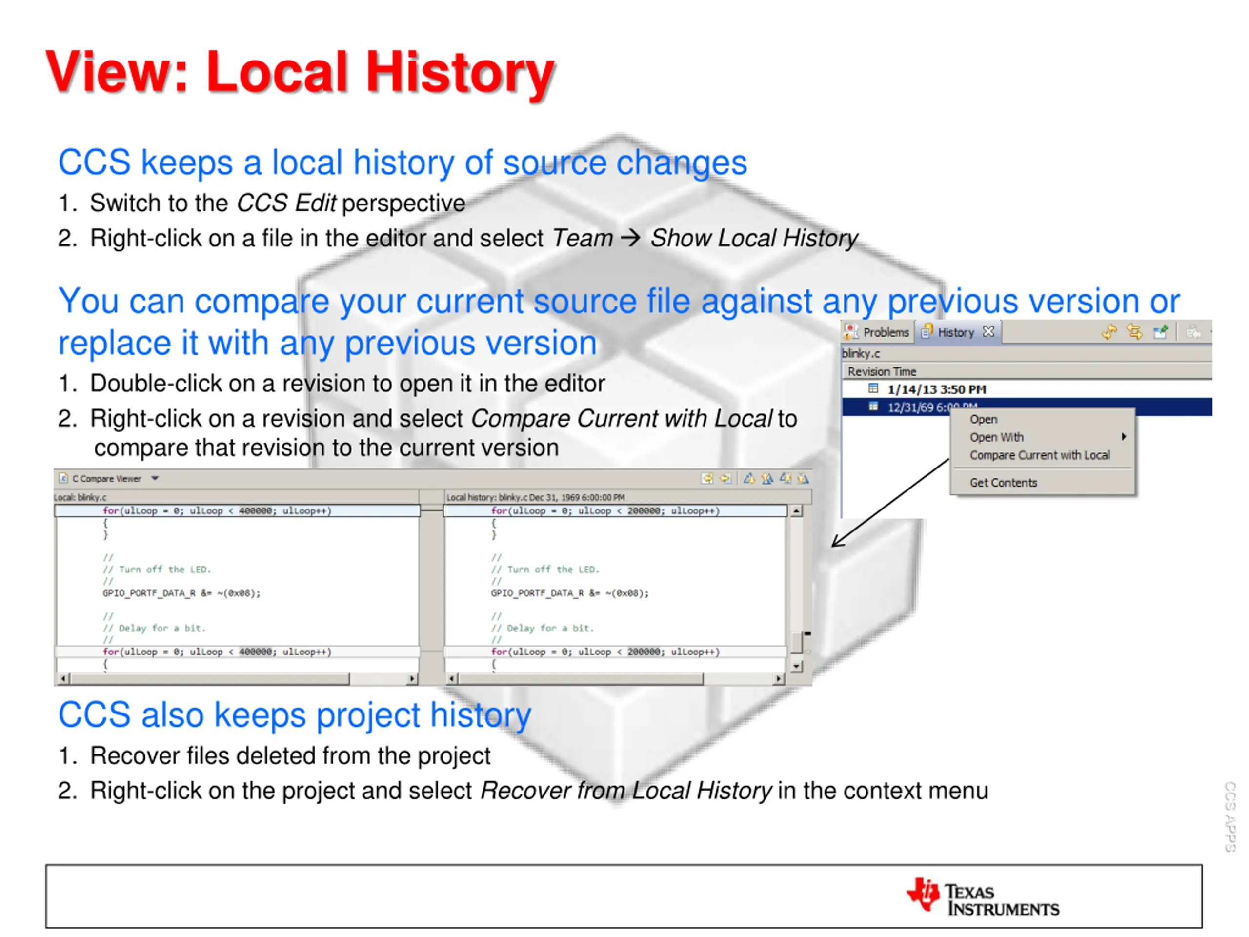Viewport: 1249px width, 937px height.
Task: Click the 'Local: blinky.c' pane label
Action: point(80,498)
